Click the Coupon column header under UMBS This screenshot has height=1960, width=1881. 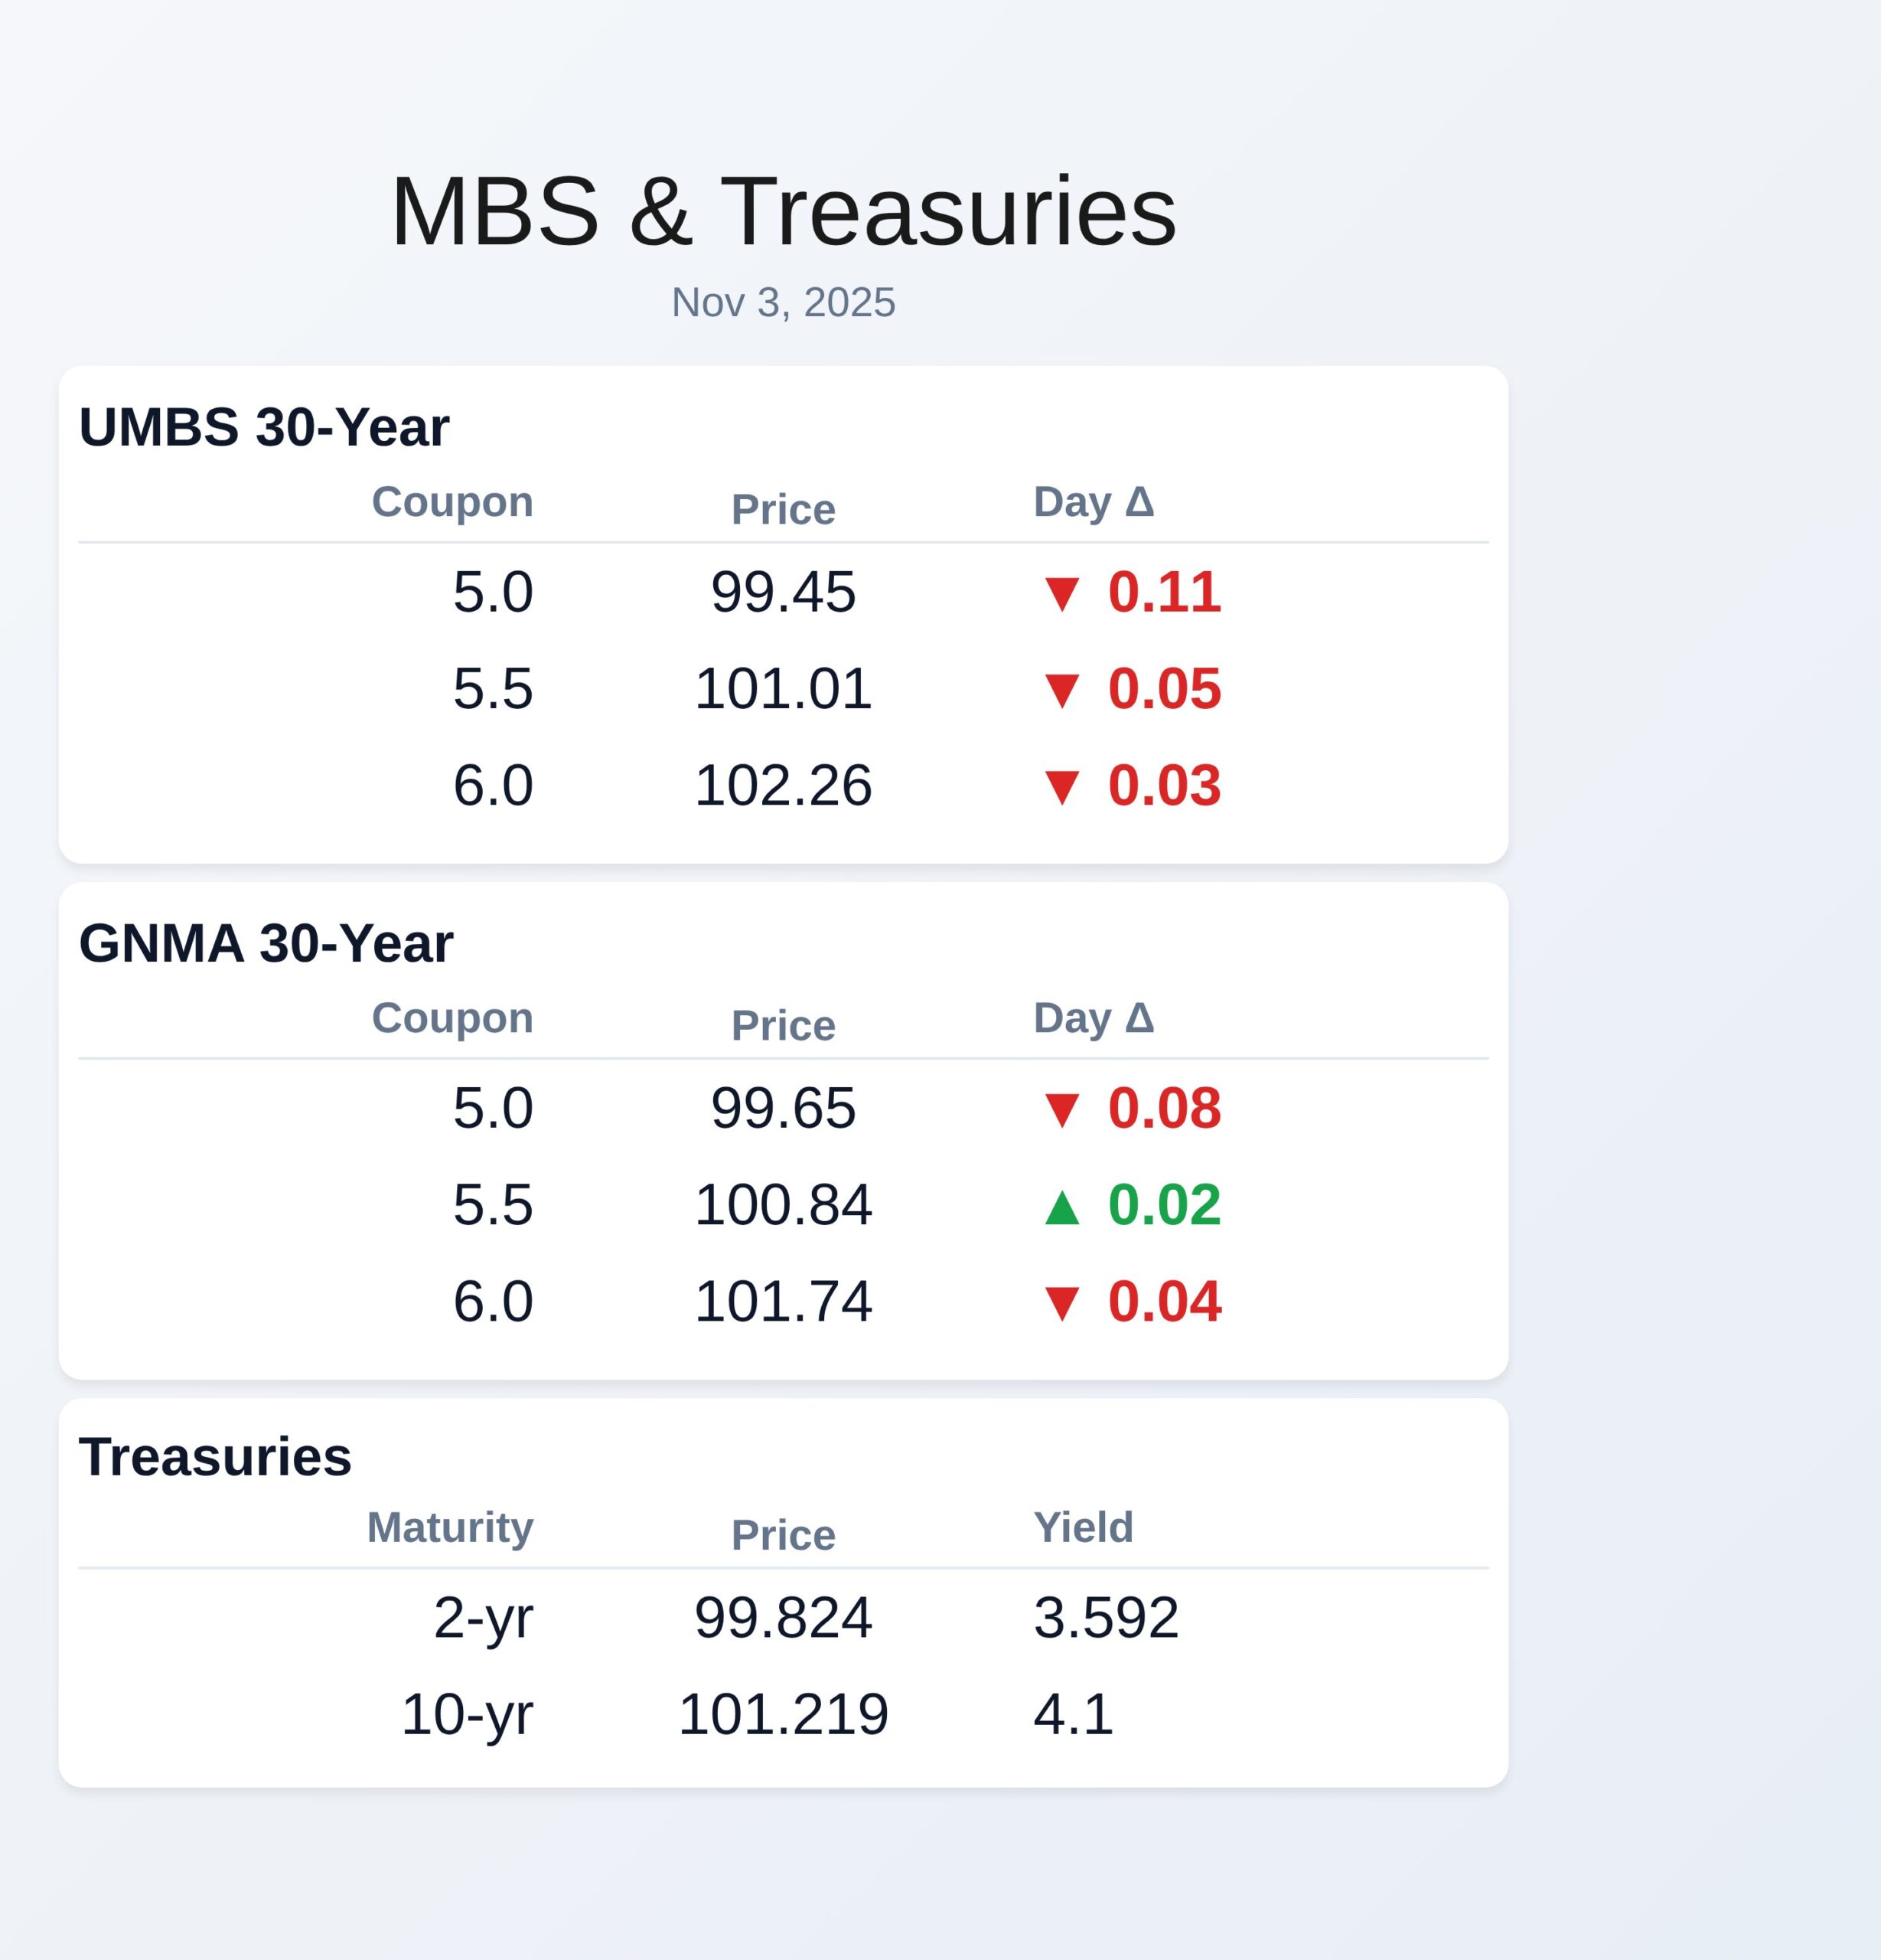pos(452,502)
